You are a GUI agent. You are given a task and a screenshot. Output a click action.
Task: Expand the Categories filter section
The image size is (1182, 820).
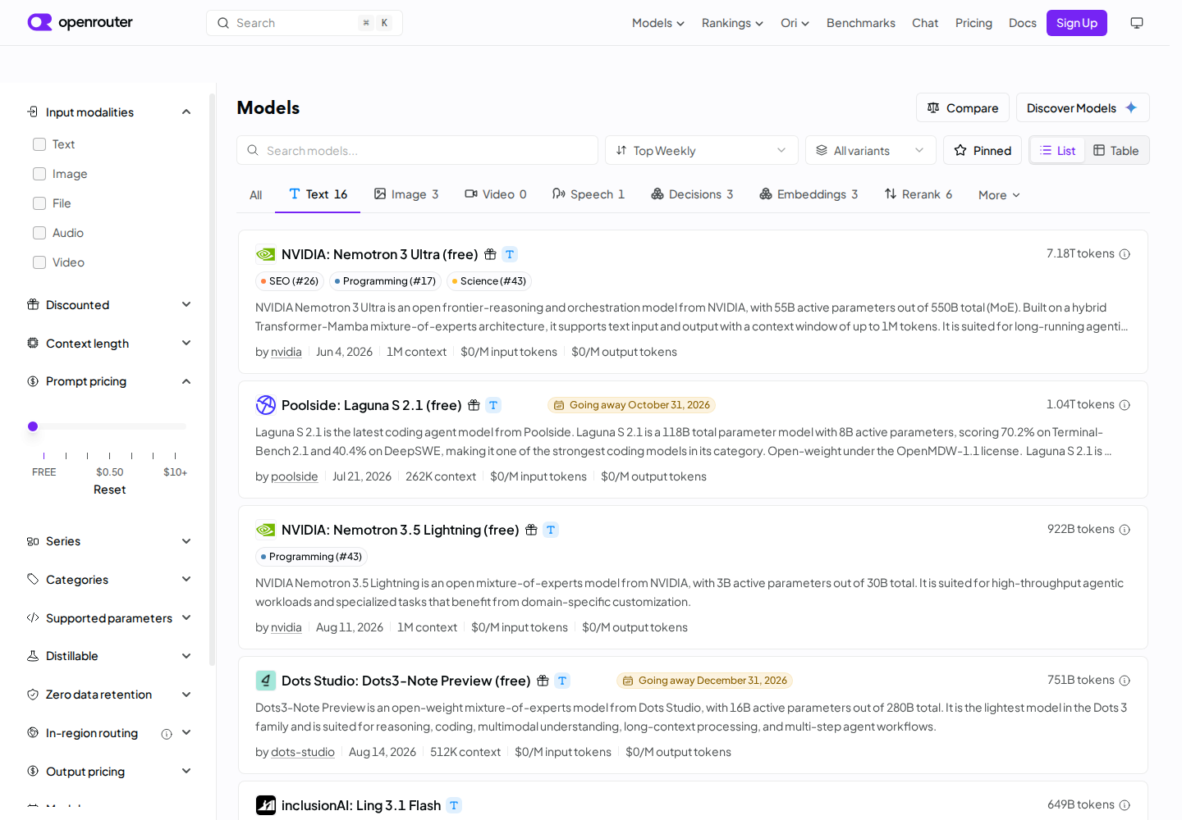point(109,580)
